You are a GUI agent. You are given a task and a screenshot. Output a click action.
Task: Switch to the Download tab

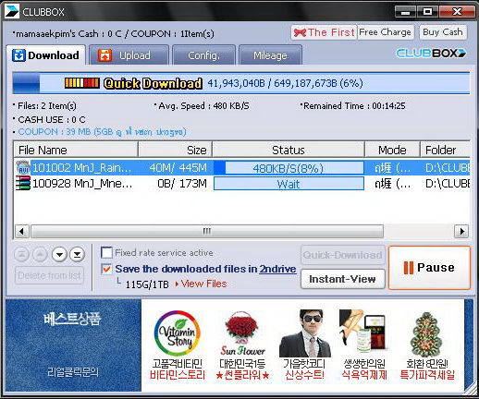(x=45, y=55)
